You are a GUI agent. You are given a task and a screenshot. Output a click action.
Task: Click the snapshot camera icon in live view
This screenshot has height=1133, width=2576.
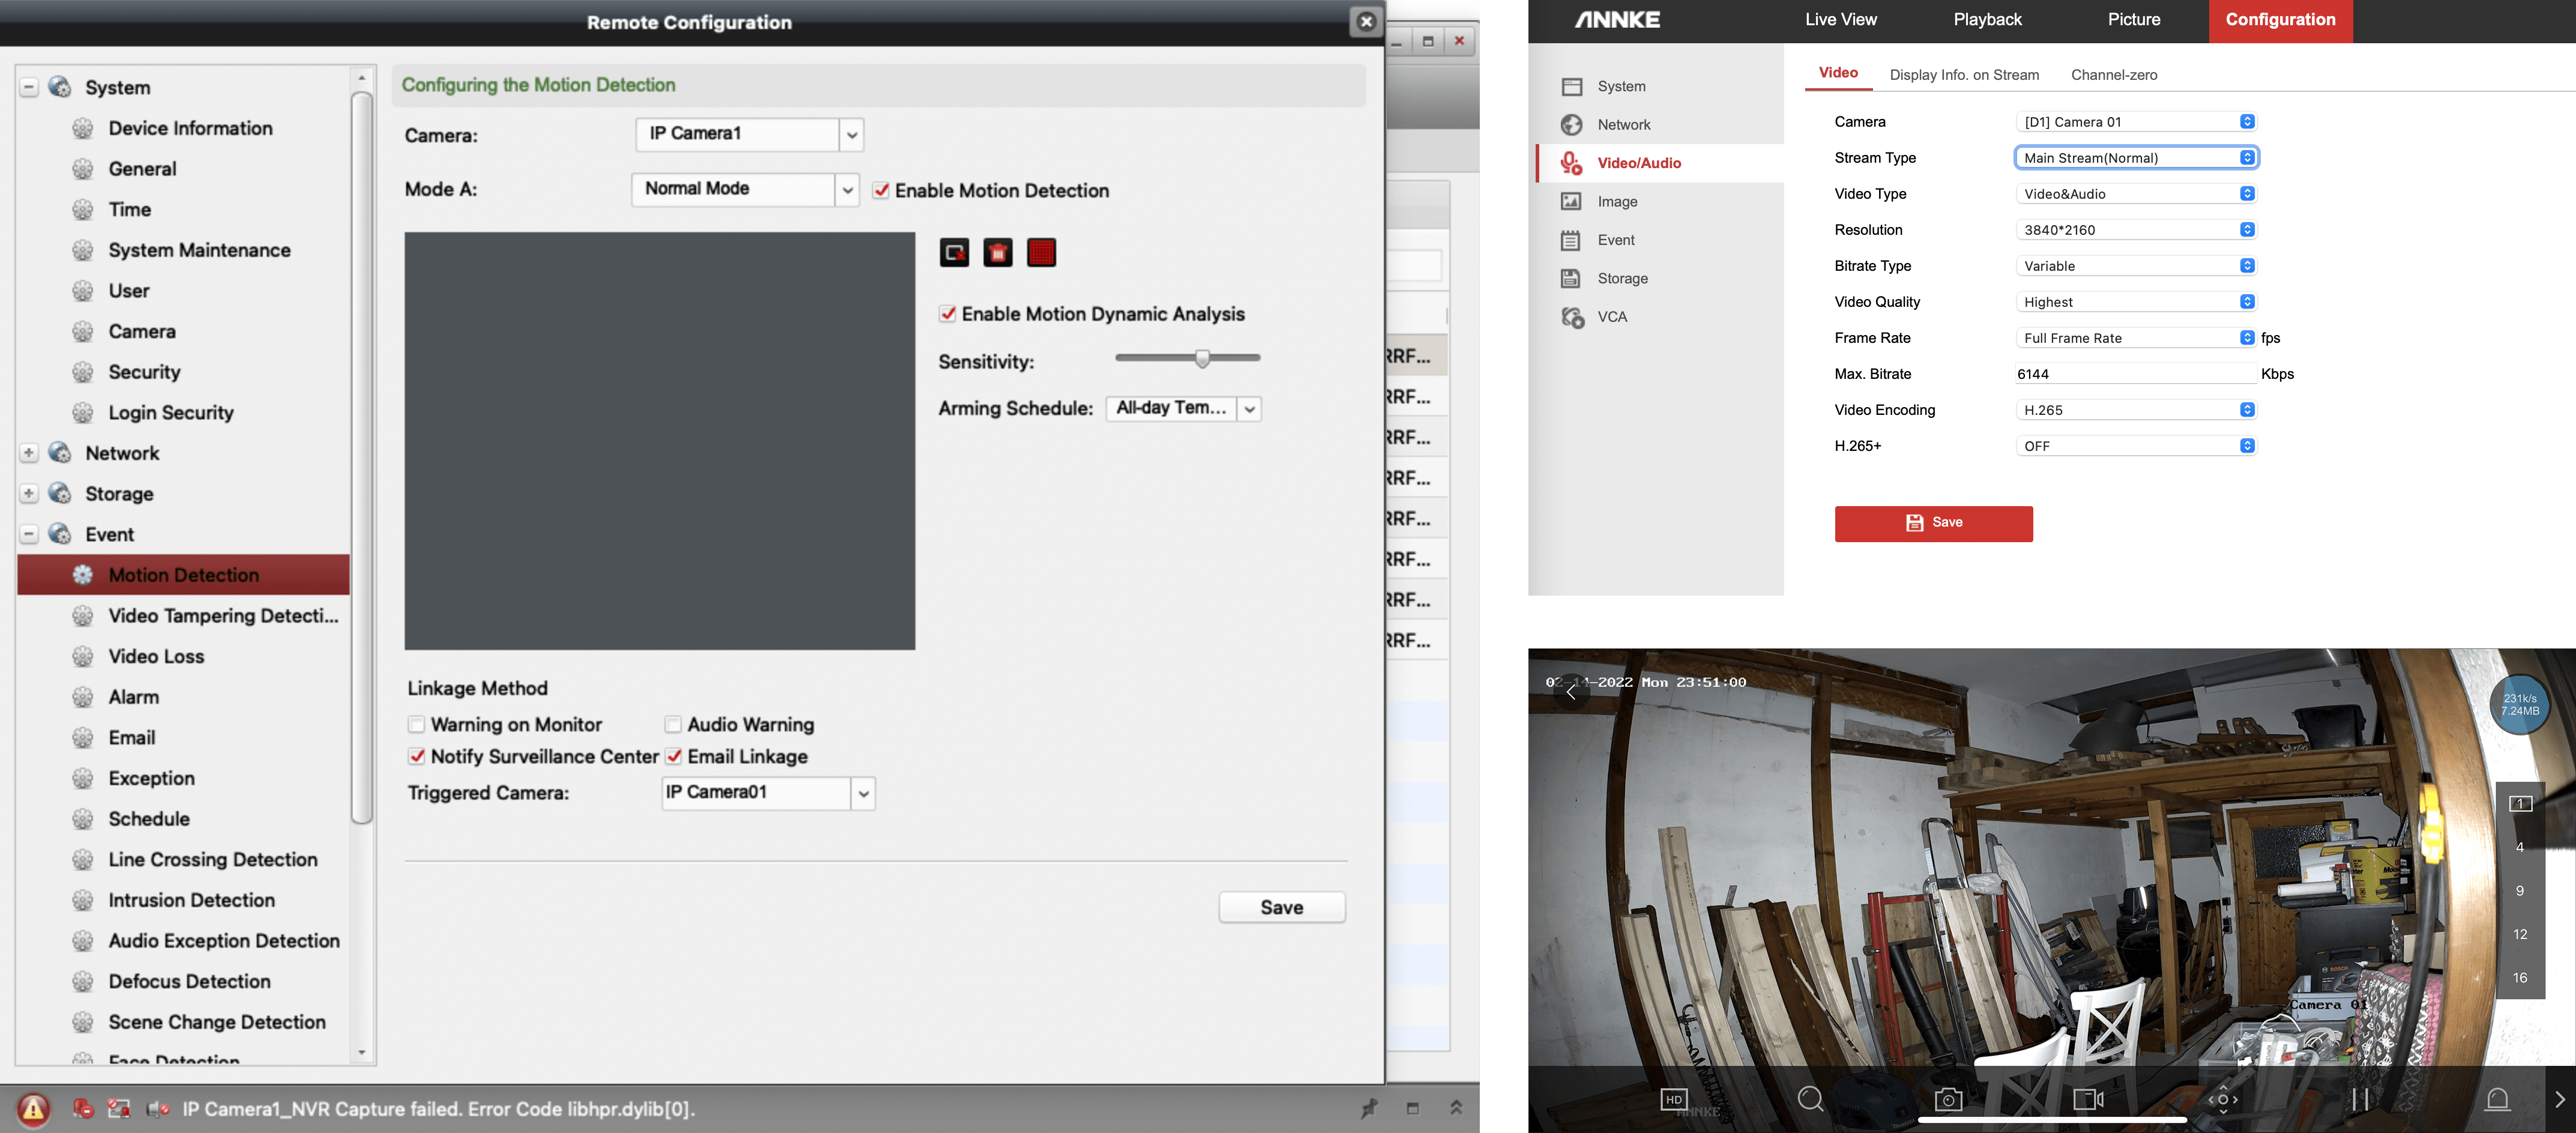click(1947, 1100)
